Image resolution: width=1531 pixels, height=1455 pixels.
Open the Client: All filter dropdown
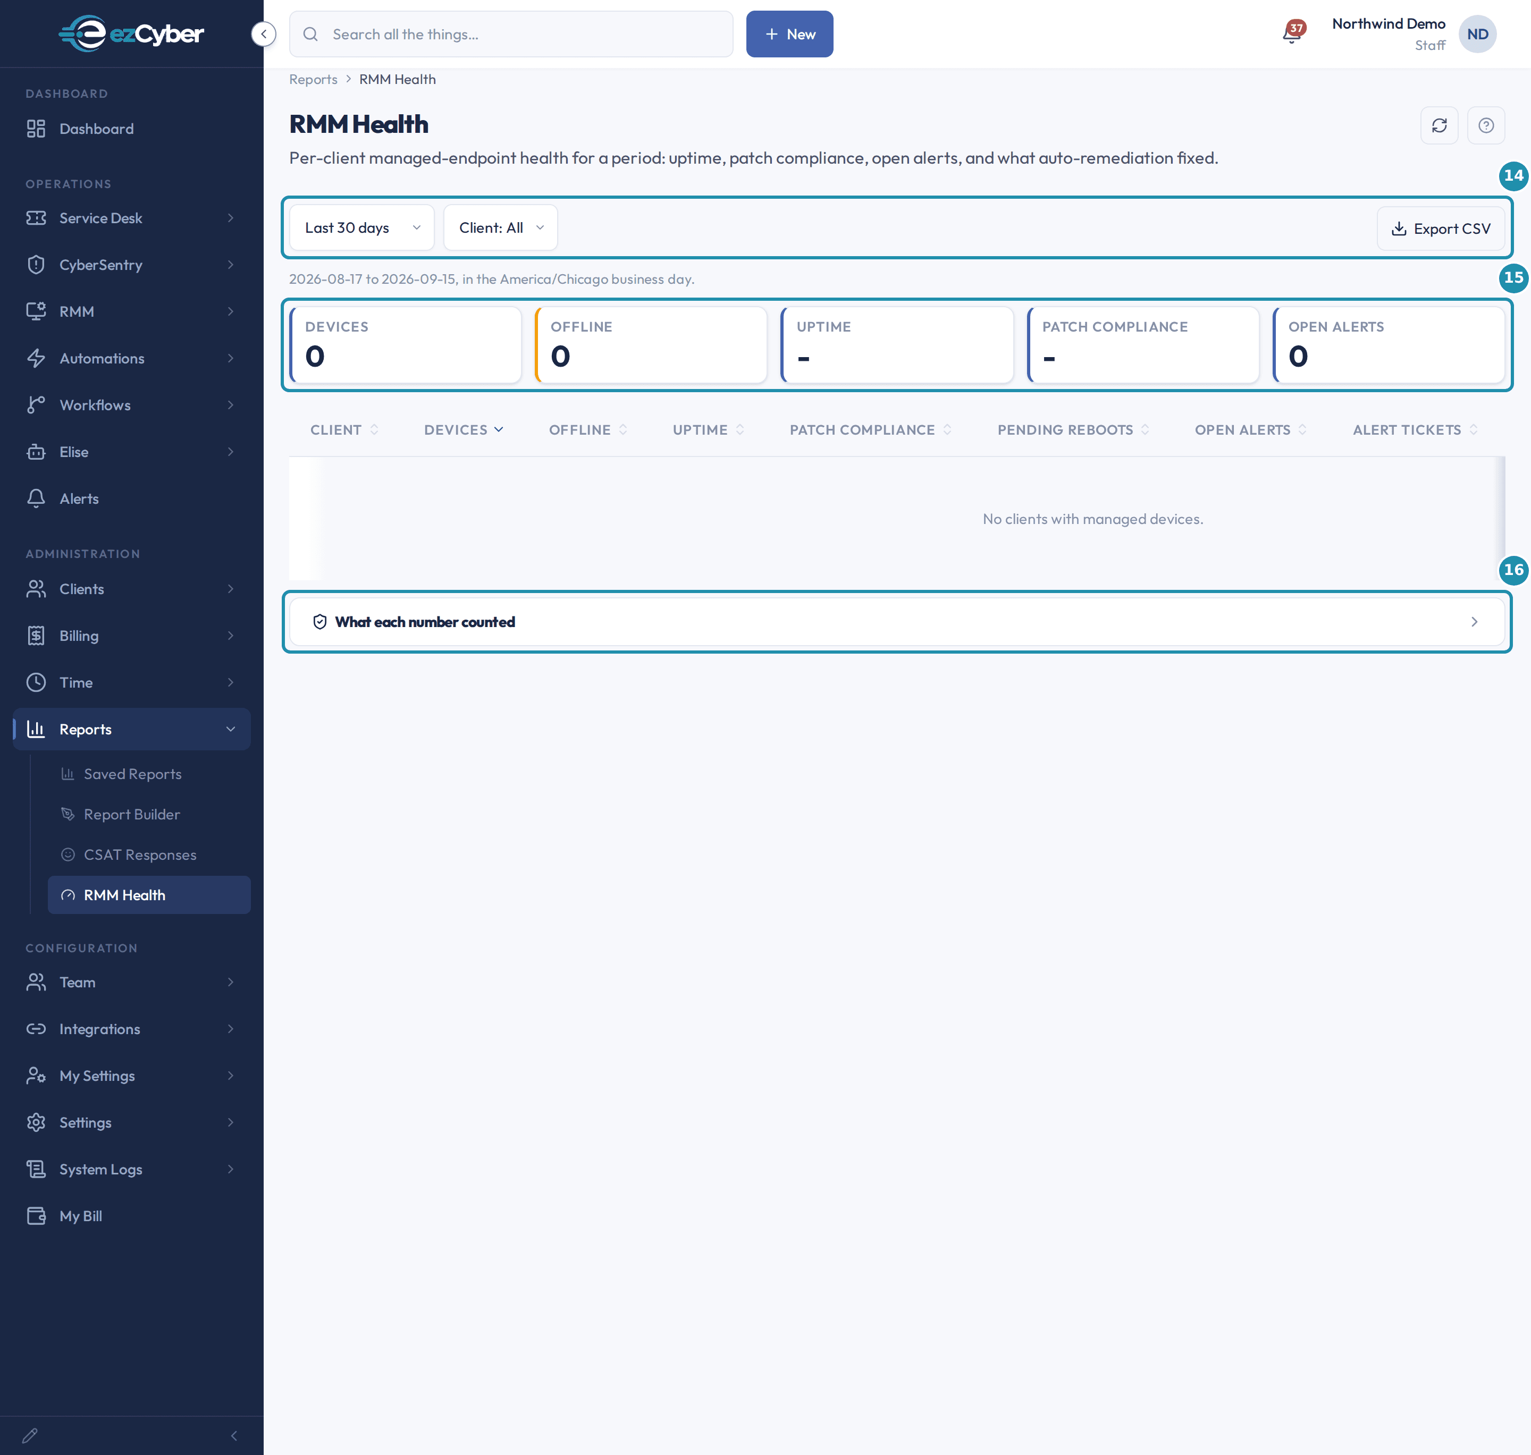[x=501, y=228]
